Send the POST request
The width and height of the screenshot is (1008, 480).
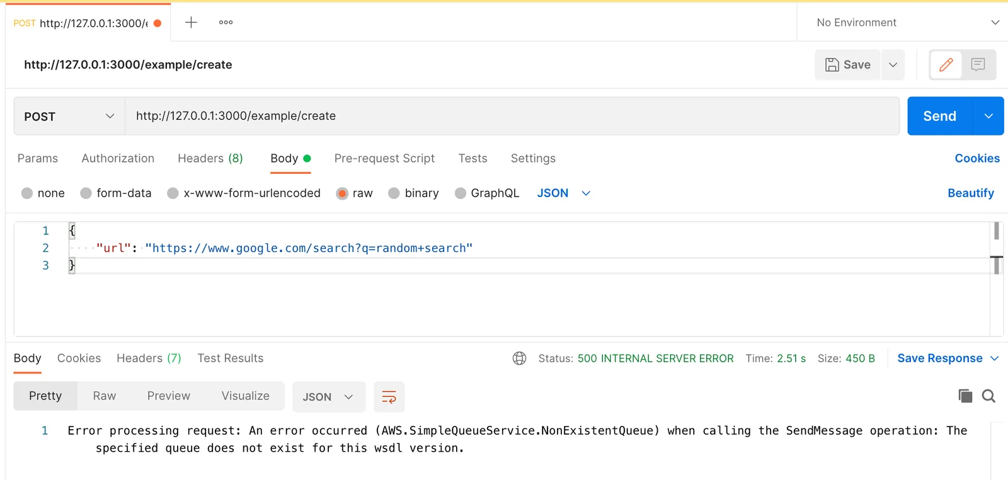940,116
